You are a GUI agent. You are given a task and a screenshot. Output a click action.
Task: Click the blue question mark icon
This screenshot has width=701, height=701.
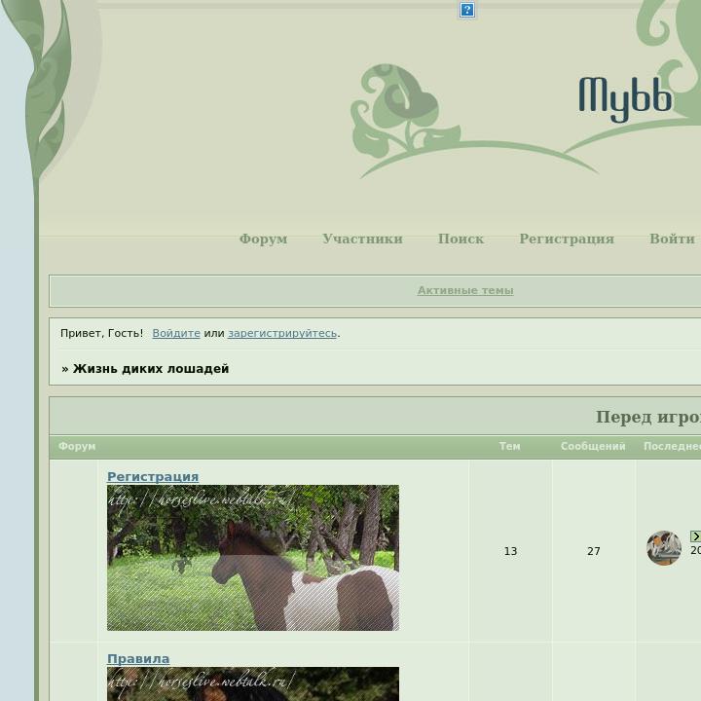pyautogui.click(x=466, y=10)
